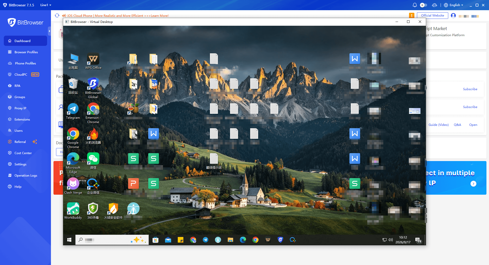Select the 此电脑 (This PC) icon
The width and height of the screenshot is (489, 265).
point(73,61)
